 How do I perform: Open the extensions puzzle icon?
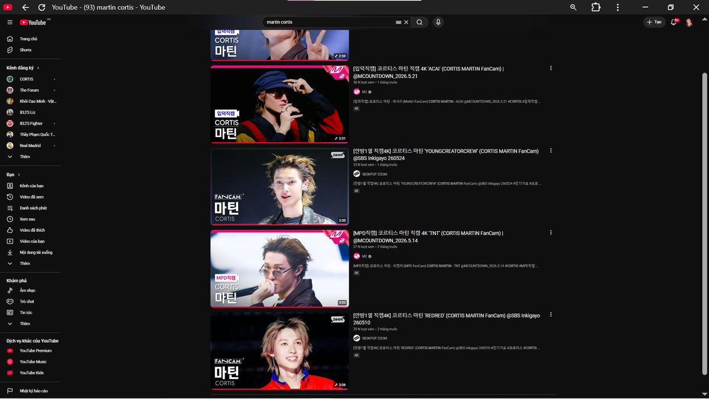596,7
